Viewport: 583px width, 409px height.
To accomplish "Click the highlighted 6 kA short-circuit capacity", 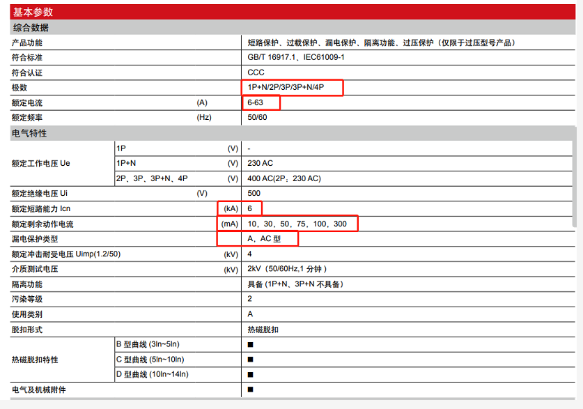I will (x=249, y=208).
